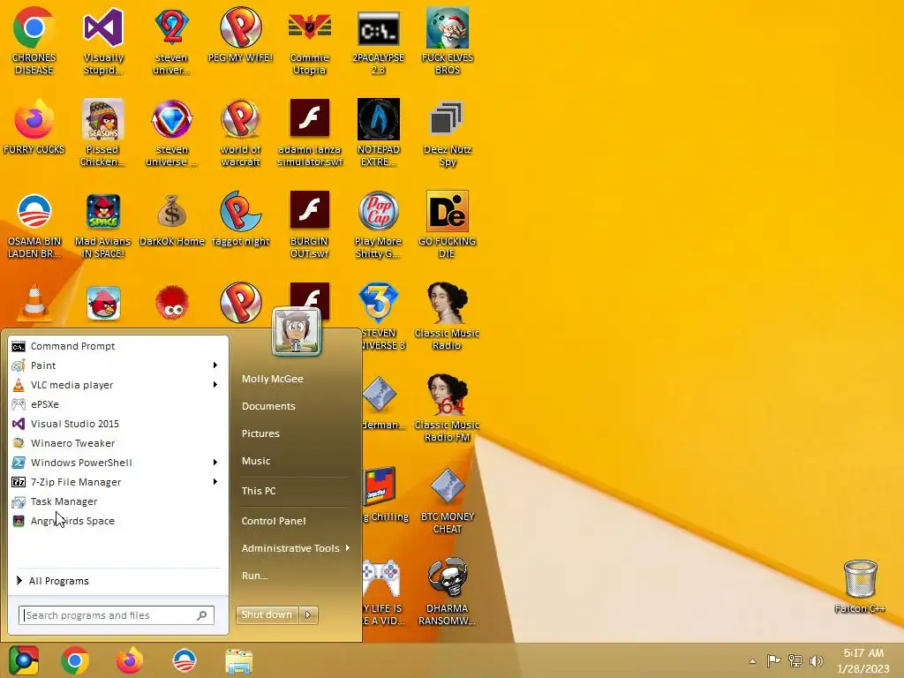Screen dimensions: 904x678
Task: Select the red fuzzy ball desktop icon
Action: pos(172,303)
